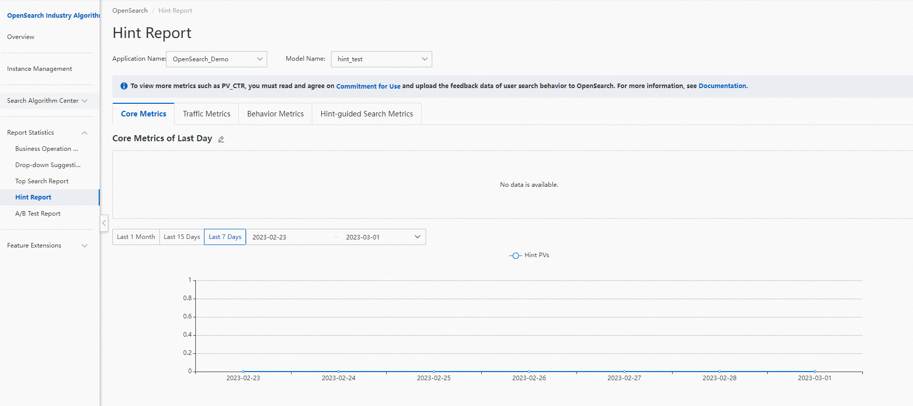Click the 2023-02-26 data point on chart
Image resolution: width=913 pixels, height=406 pixels.
[x=529, y=372]
